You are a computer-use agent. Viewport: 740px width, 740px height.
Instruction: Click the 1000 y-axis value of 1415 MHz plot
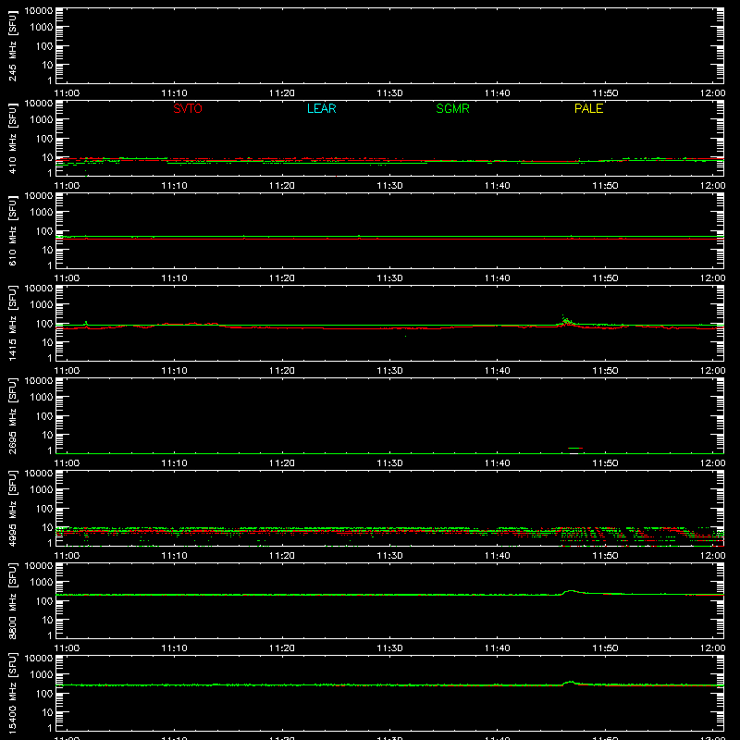point(42,304)
